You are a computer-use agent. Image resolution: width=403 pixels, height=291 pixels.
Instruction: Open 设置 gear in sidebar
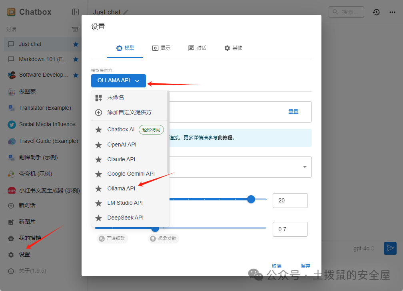click(11, 255)
